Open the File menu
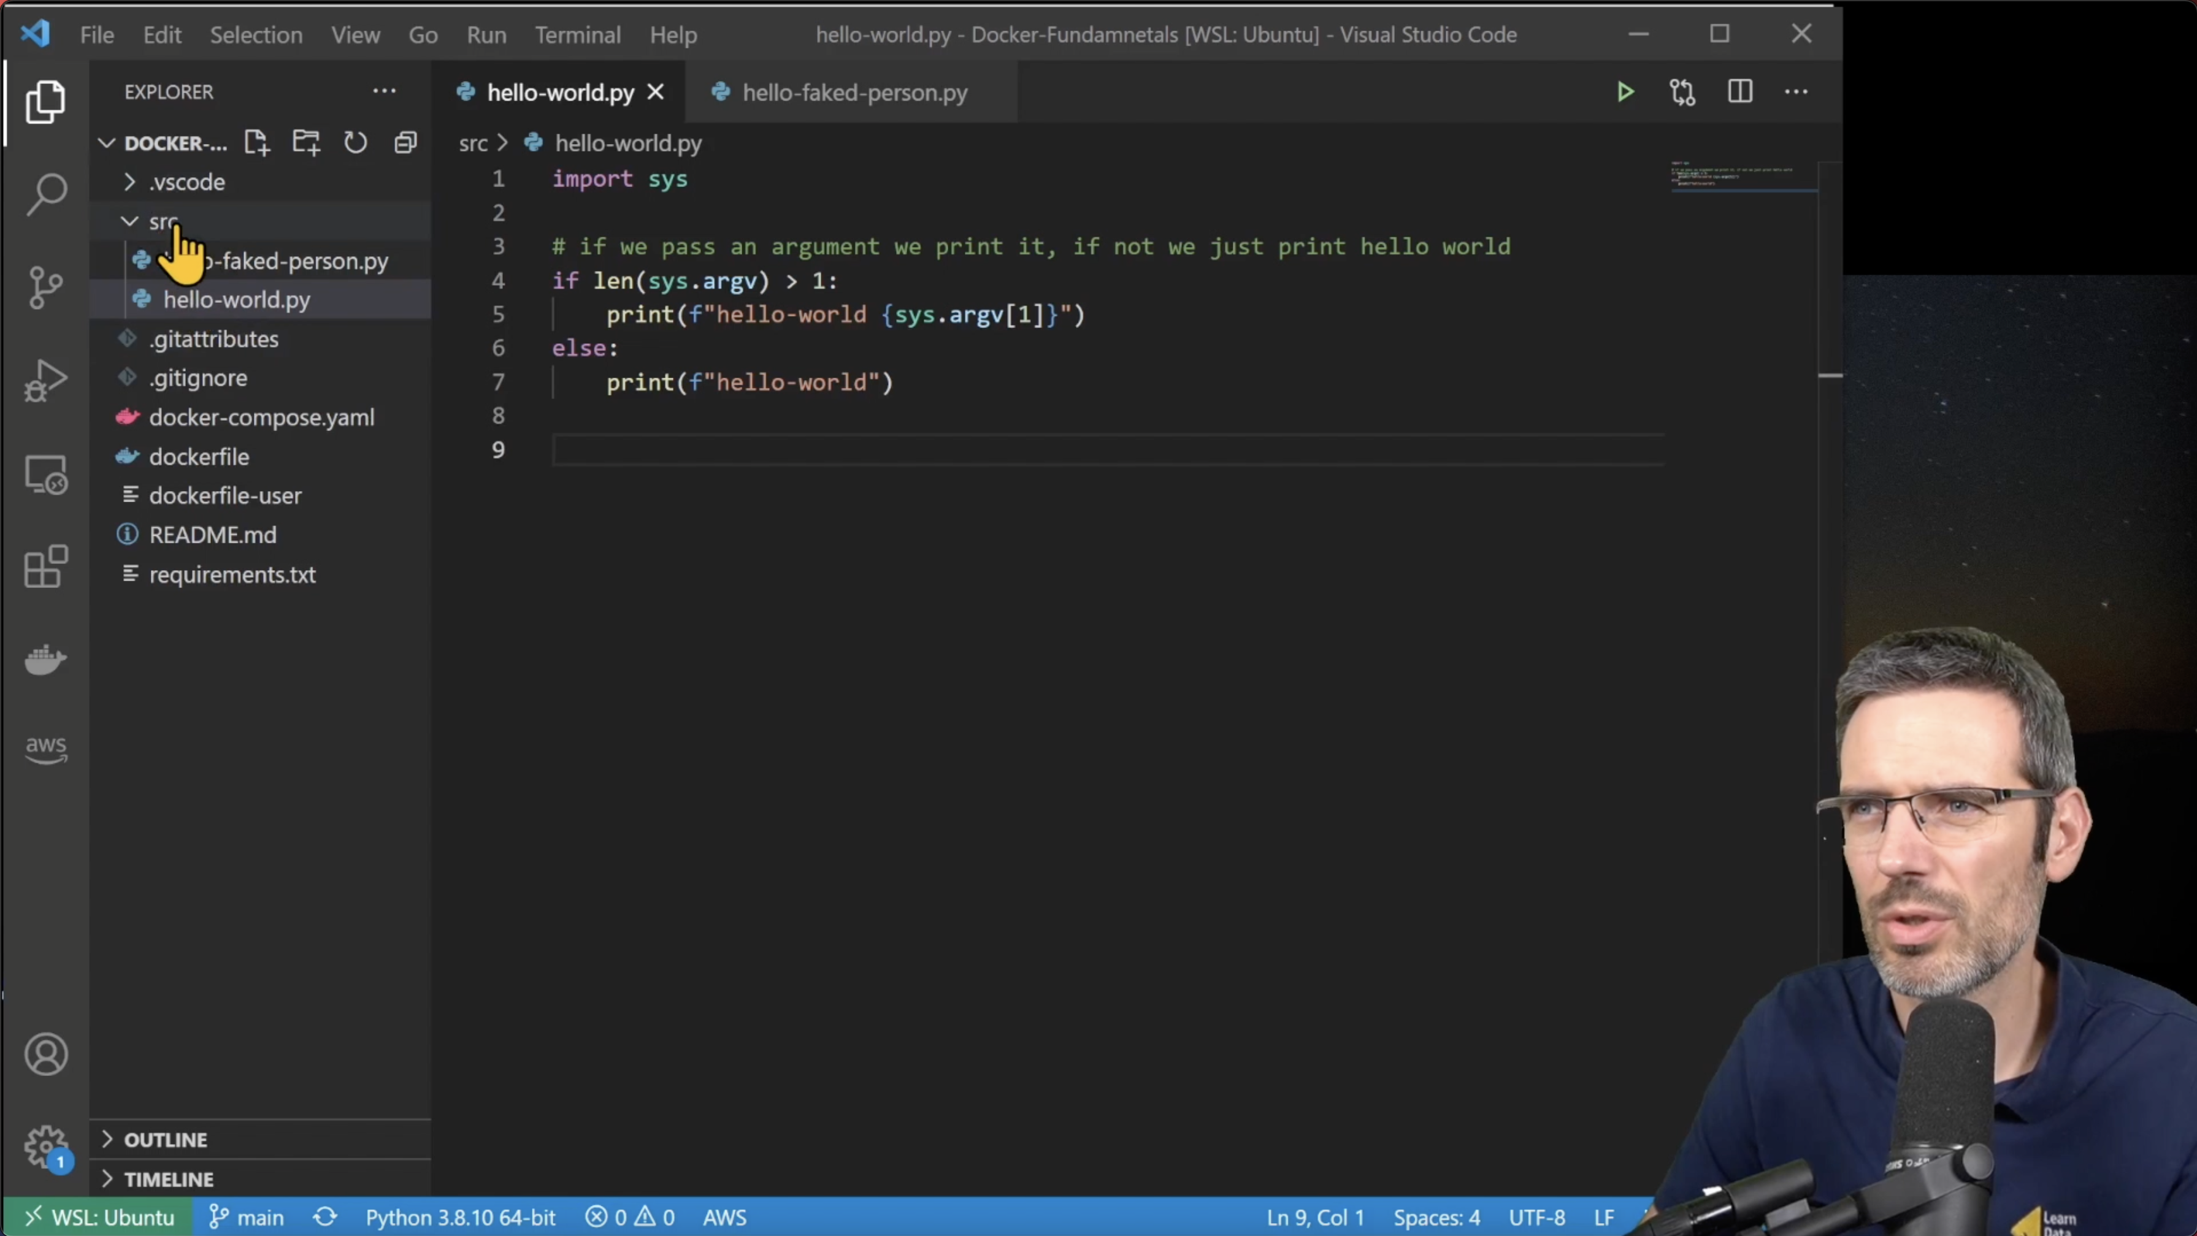This screenshot has height=1236, width=2197. [x=96, y=35]
